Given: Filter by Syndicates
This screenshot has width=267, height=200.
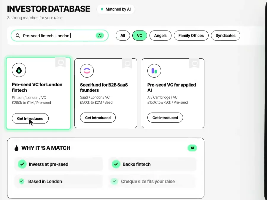Looking at the screenshot, I should click(x=225, y=36).
